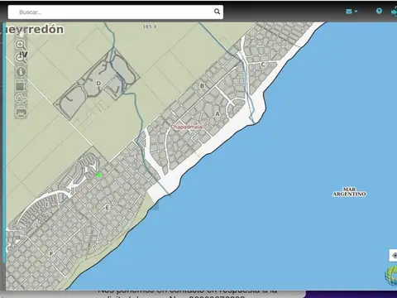Click the green highlighted parcel marker
Screen dimensions: 397x298
coord(99,175)
